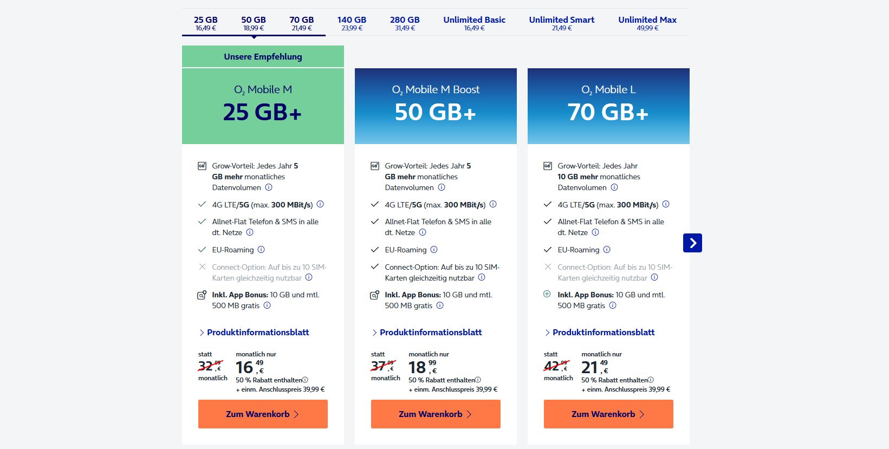The image size is (889, 449).
Task: Switch to the Unlimited Smart tab
Action: 562,23
